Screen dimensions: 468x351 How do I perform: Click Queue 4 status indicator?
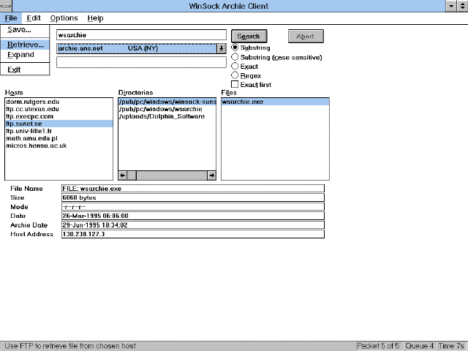420,346
